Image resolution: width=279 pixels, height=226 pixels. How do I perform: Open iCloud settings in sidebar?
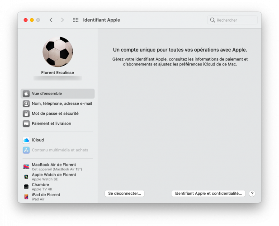pos(57,140)
